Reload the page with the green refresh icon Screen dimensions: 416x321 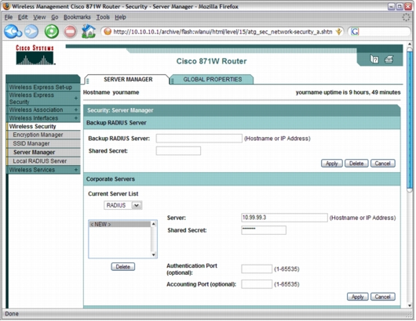tap(52, 31)
